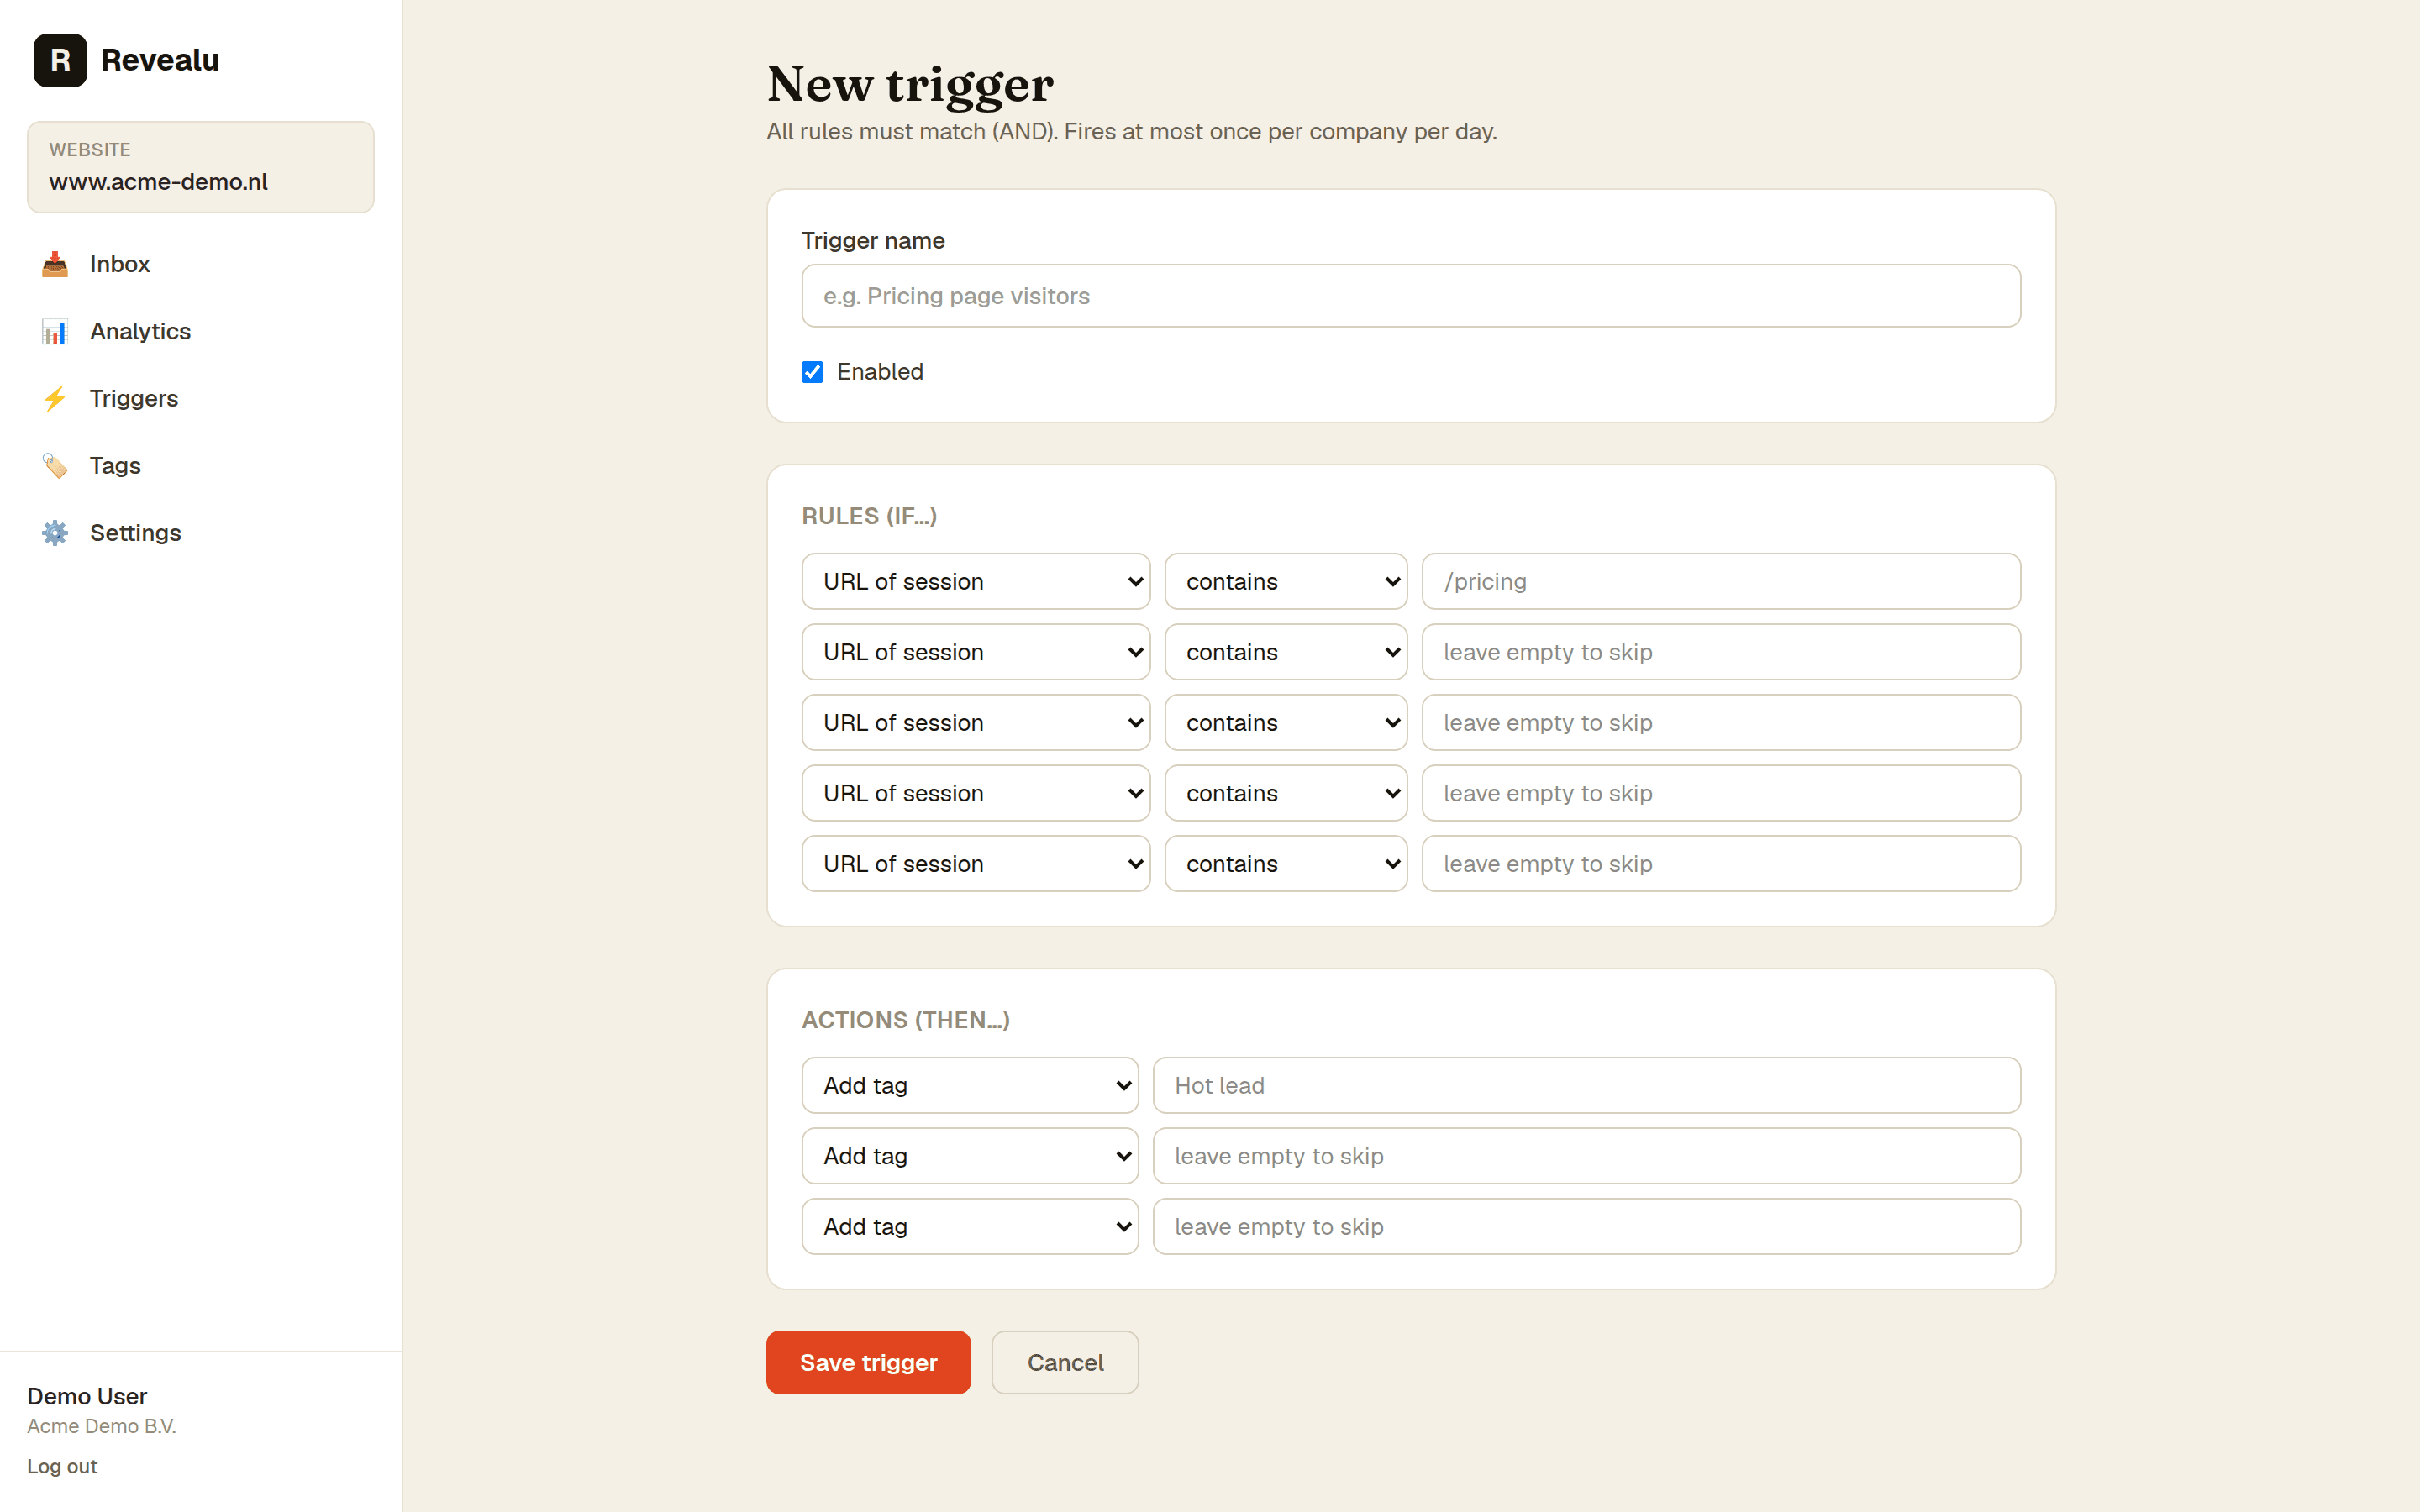
Task: Click the RULES (IF...) section label
Action: click(869, 516)
